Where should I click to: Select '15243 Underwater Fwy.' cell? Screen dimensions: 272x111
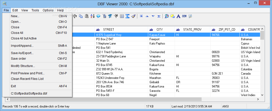click(x=121, y=78)
